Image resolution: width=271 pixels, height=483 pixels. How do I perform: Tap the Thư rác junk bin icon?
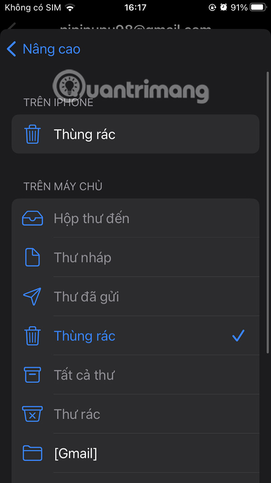pyautogui.click(x=32, y=414)
